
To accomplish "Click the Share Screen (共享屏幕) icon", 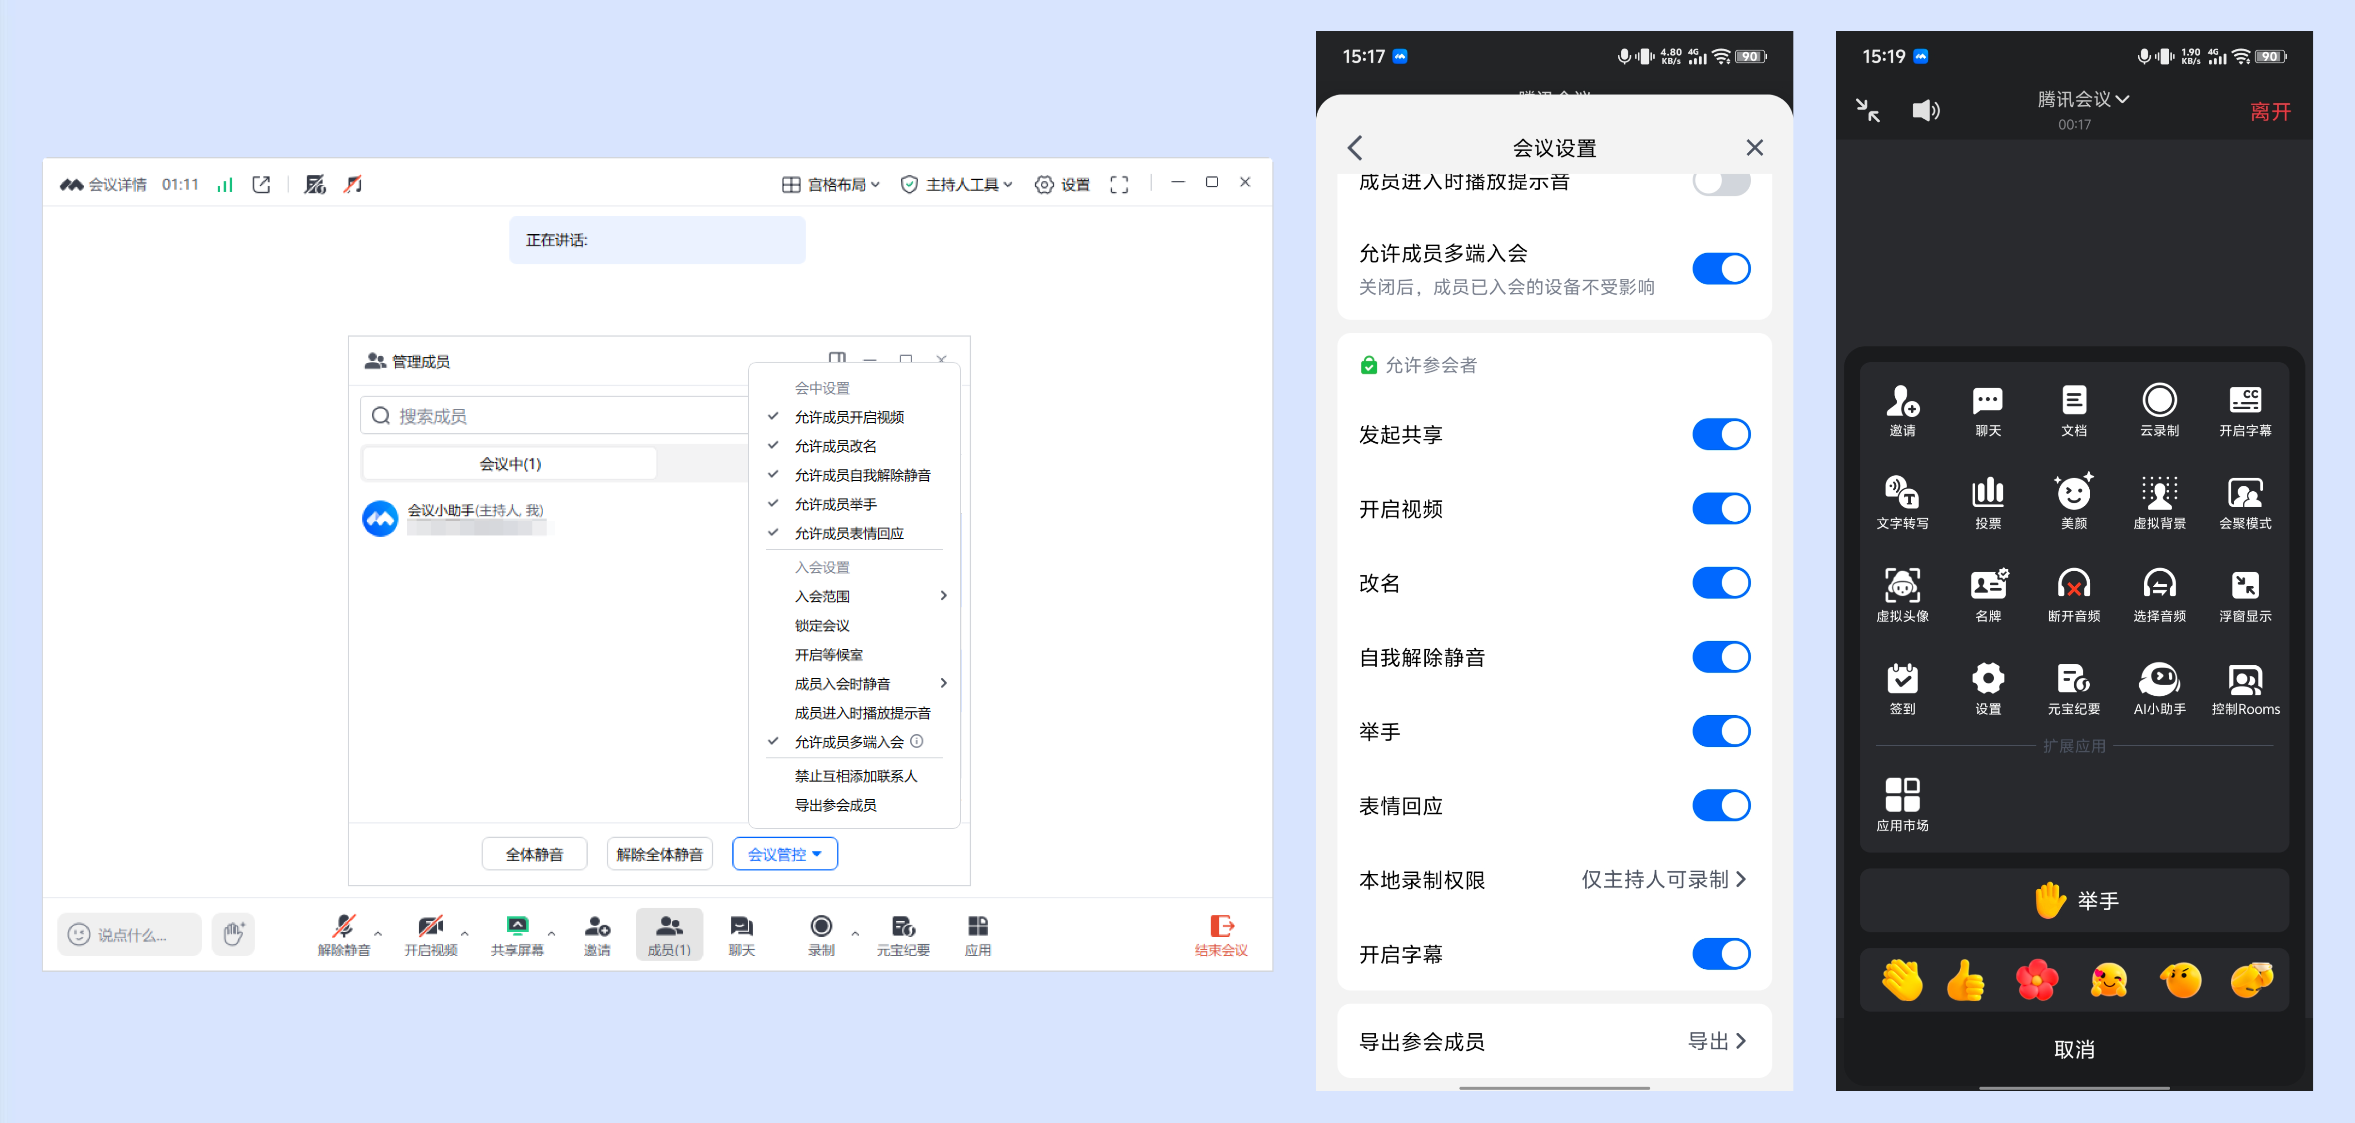I will (x=516, y=927).
